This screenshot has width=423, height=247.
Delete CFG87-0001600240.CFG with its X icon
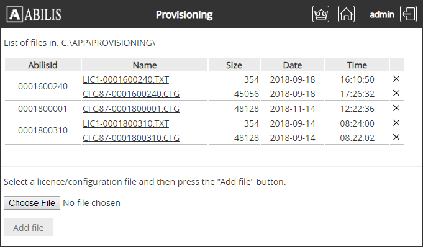point(396,93)
